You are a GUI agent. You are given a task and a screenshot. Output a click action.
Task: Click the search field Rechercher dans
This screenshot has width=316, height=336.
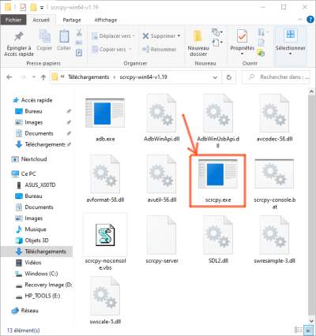click(x=276, y=77)
